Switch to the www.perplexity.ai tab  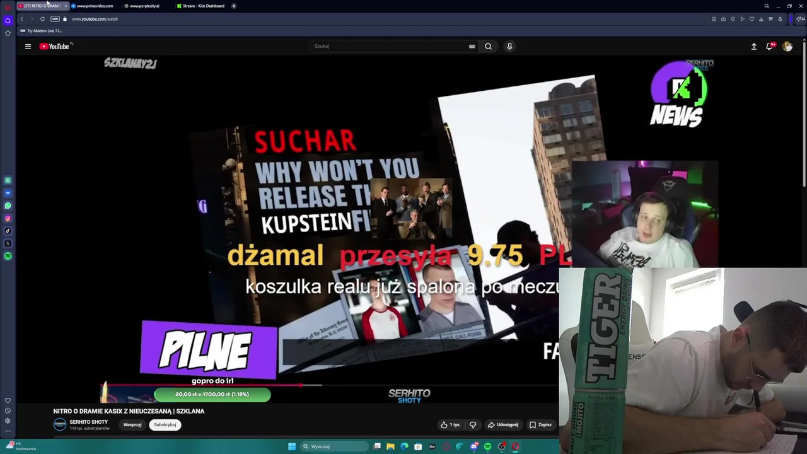coord(144,6)
